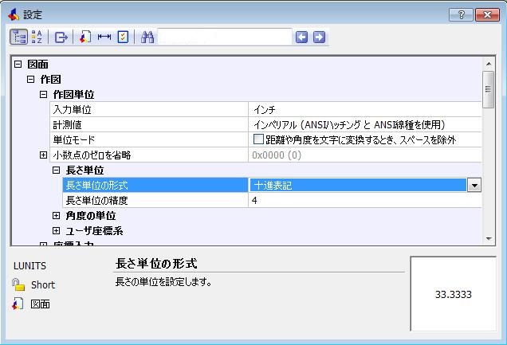This screenshot has width=507, height=345.
Task: Toggle the 単位モード space-removal checkbox
Action: tap(258, 139)
